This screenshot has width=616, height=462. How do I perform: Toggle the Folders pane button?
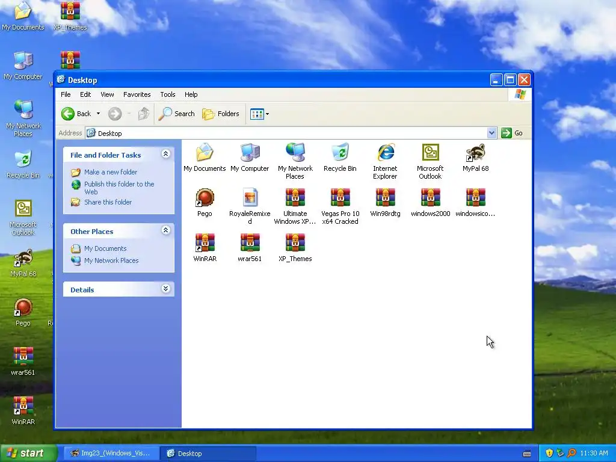click(x=221, y=114)
